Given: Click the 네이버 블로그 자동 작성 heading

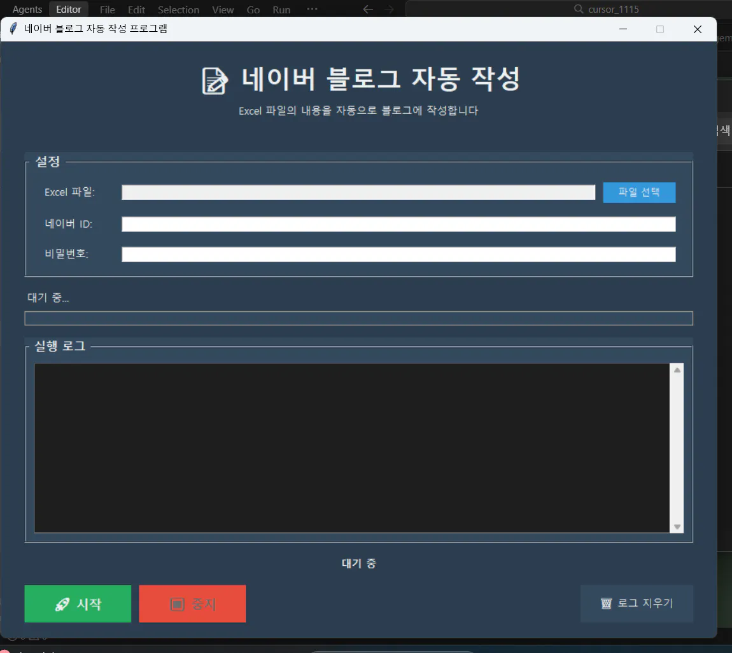Looking at the screenshot, I should (381, 78).
